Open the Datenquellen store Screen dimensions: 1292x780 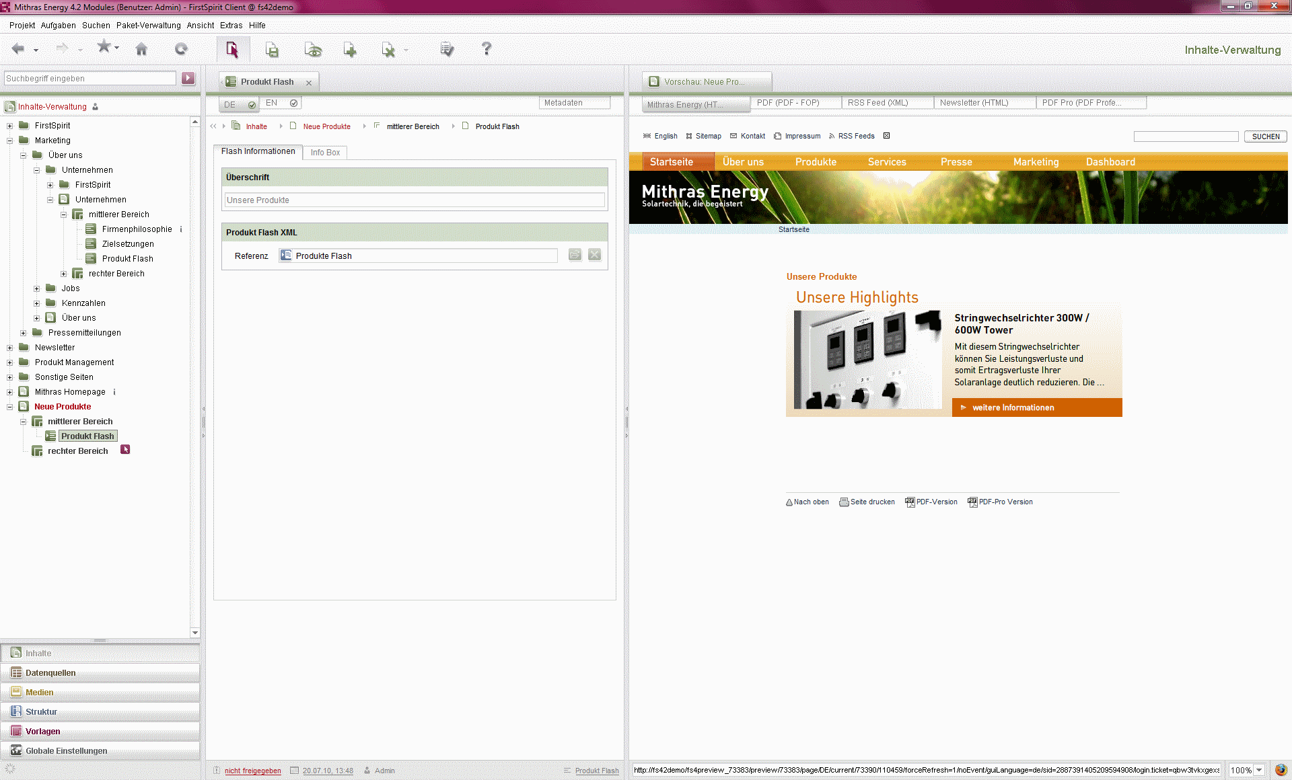tap(100, 672)
